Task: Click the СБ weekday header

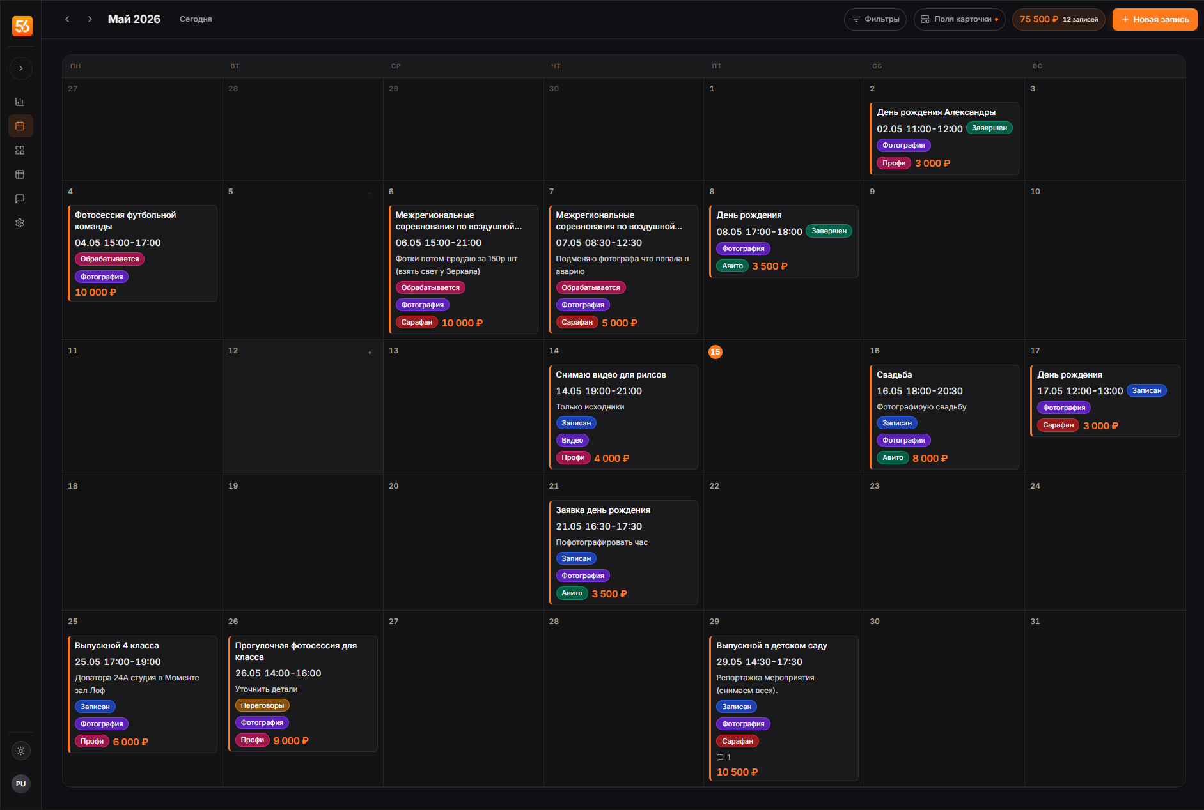Action: pos(877,66)
